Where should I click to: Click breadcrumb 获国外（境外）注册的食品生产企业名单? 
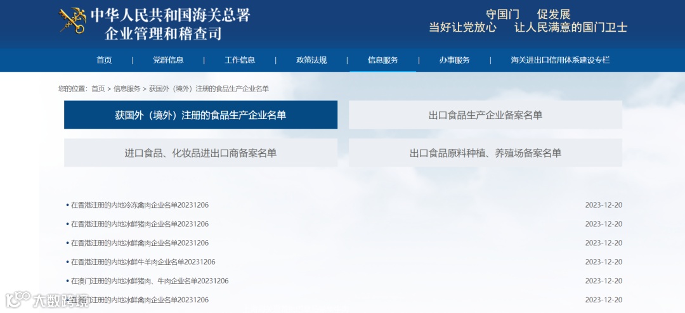(209, 89)
